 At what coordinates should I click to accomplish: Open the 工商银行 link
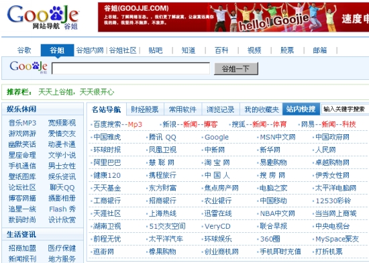click(x=107, y=201)
